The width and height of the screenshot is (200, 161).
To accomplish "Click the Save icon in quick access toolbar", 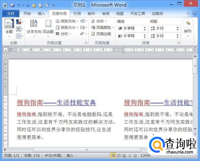I will click(12, 5).
